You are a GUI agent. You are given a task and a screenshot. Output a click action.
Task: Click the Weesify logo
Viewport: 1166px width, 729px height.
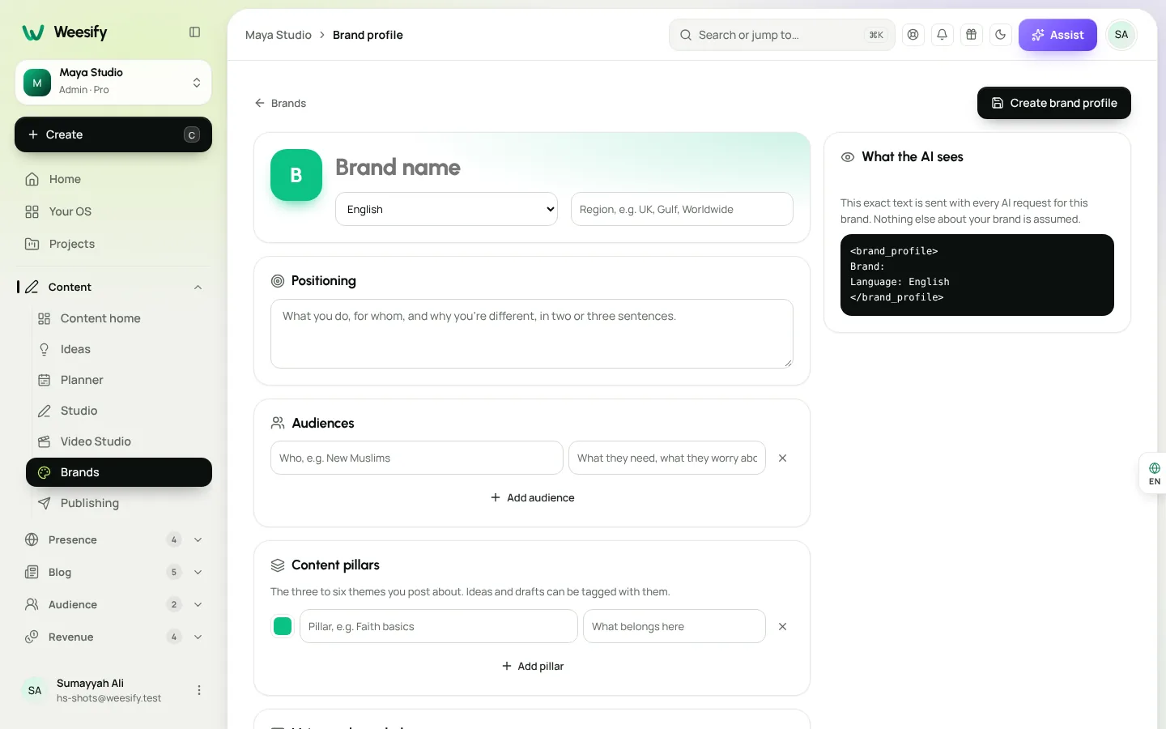click(65, 32)
